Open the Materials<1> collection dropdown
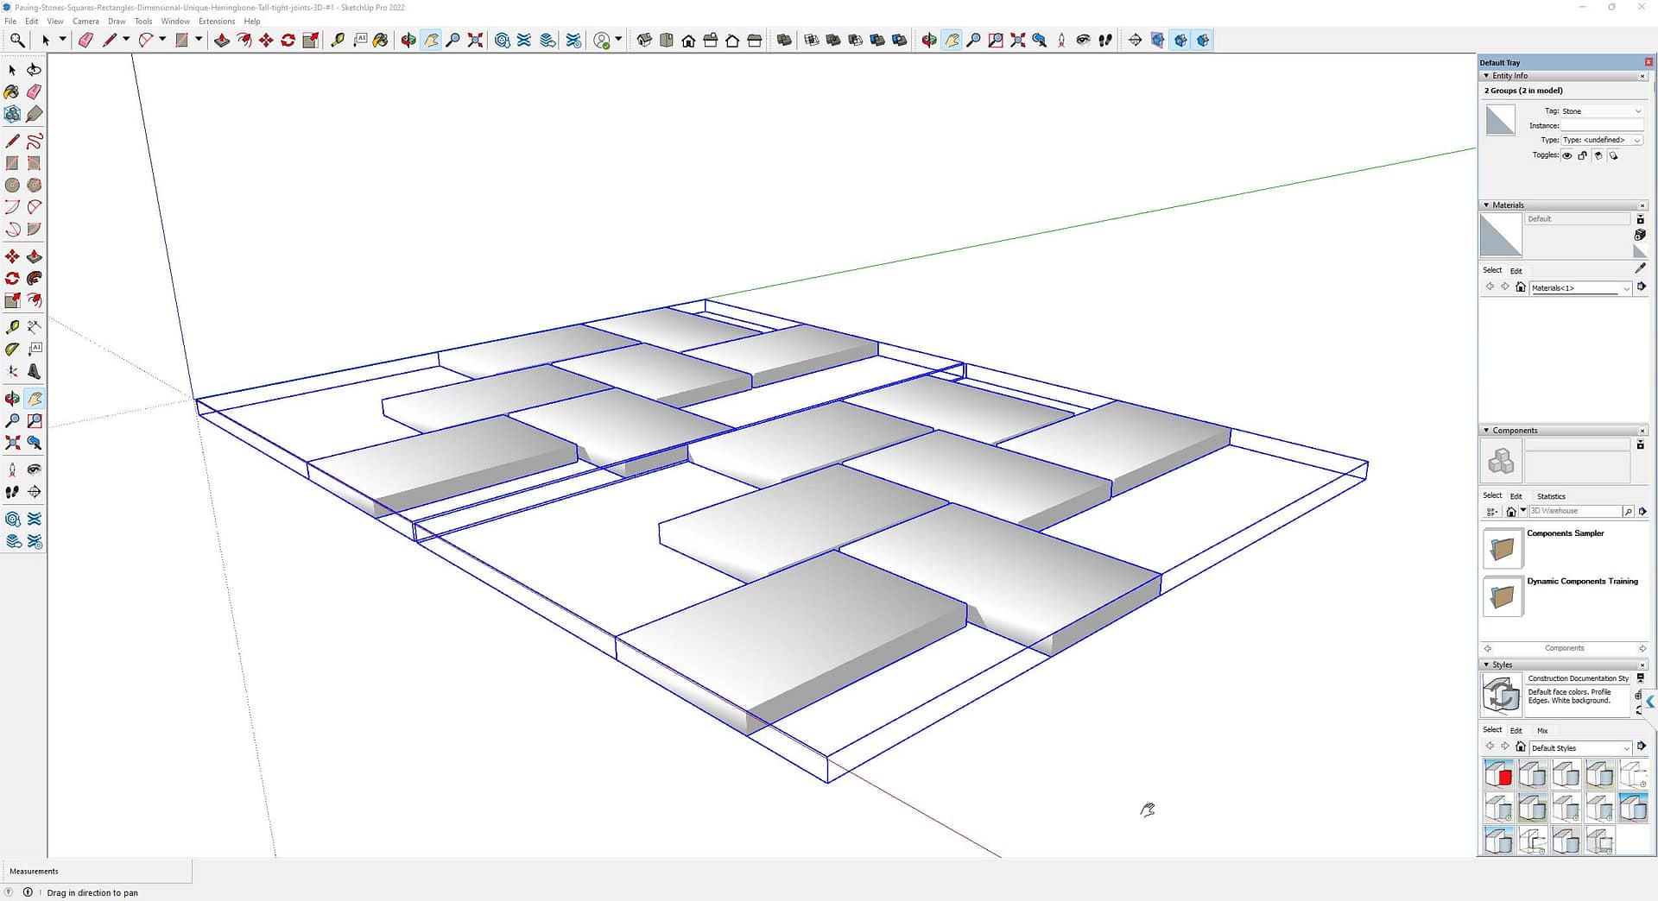 (1580, 288)
